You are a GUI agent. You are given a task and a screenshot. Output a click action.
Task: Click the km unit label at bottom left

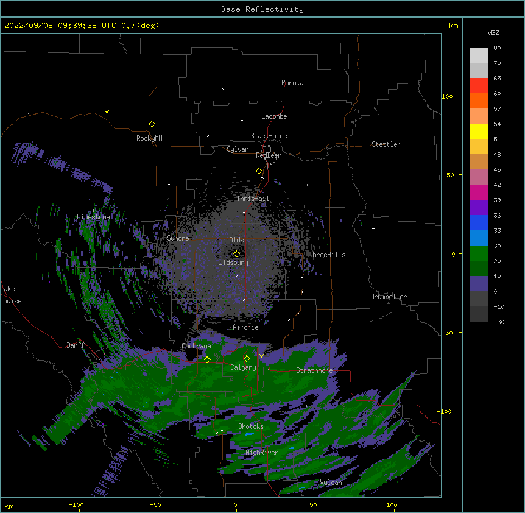(x=9, y=506)
